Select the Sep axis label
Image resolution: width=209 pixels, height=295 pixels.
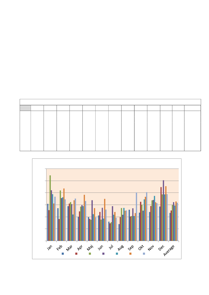[x=131, y=248]
